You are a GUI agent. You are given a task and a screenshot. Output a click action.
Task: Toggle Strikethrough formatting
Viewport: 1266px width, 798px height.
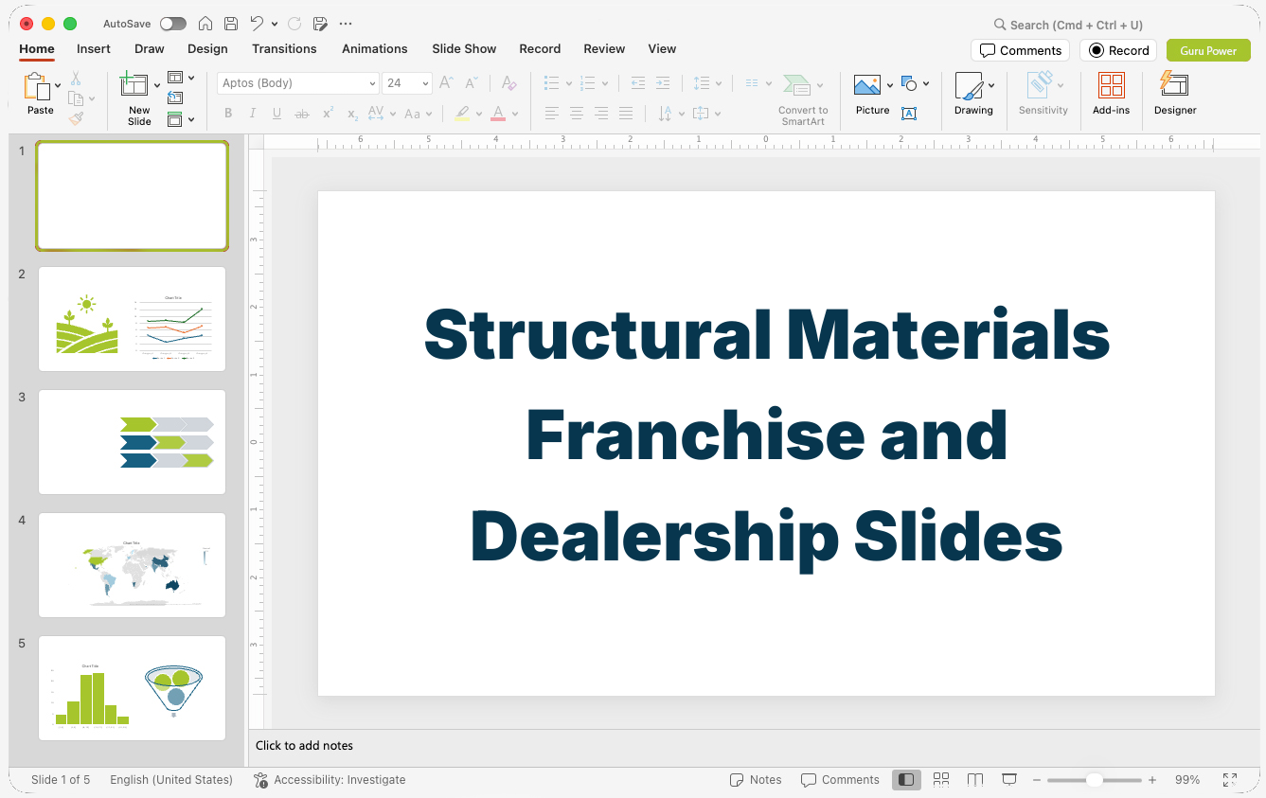[302, 114]
